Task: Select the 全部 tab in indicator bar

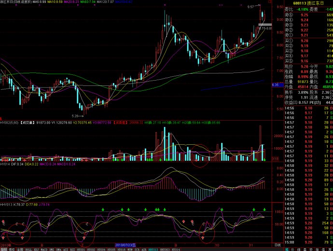Action: pyautogui.click(x=20, y=249)
